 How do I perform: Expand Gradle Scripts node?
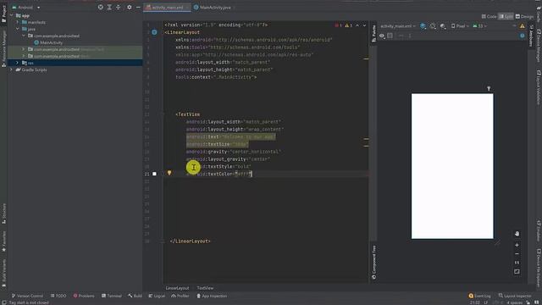click(x=11, y=69)
